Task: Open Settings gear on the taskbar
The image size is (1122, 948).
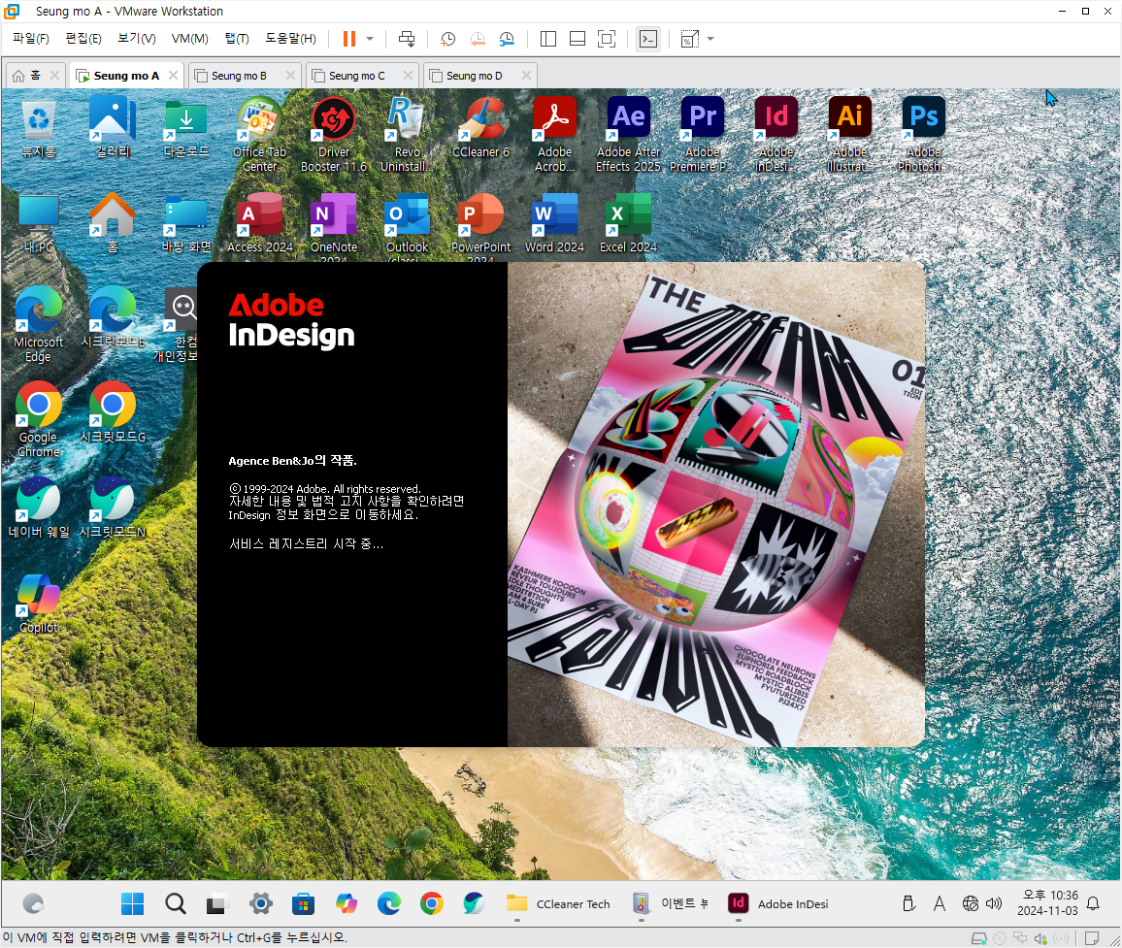Action: pyautogui.click(x=260, y=903)
